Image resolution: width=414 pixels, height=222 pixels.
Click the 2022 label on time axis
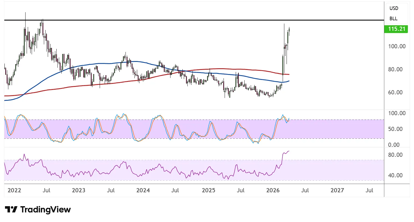[14, 190]
